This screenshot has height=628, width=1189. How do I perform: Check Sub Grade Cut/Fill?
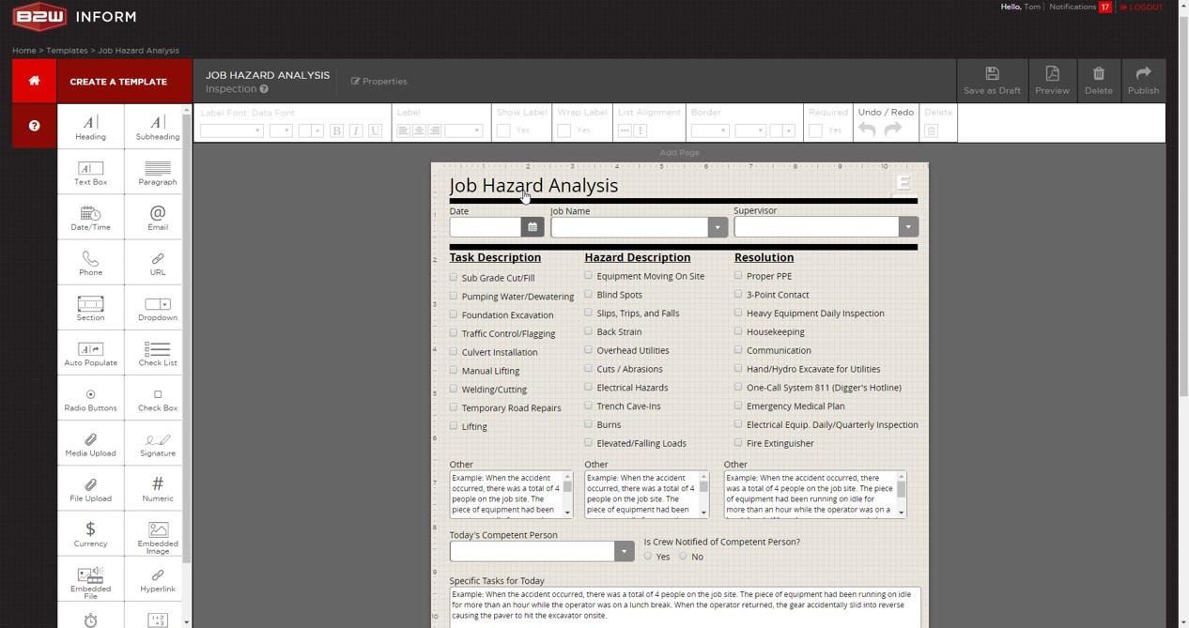454,277
